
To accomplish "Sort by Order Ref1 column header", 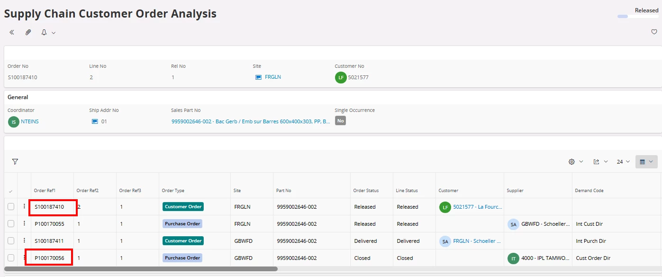I will point(45,191).
